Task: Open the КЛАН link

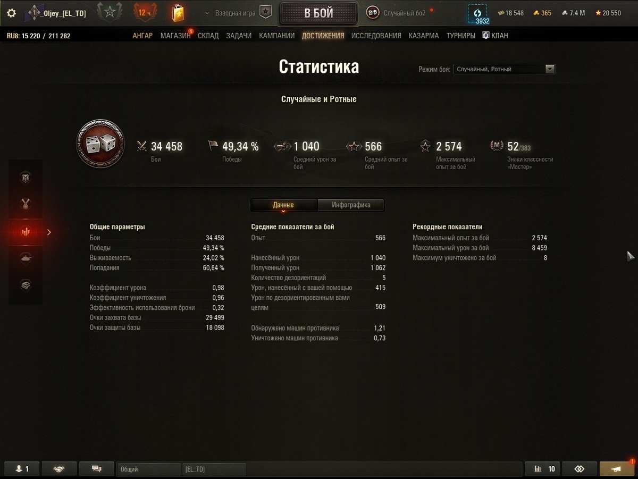Action: click(495, 36)
